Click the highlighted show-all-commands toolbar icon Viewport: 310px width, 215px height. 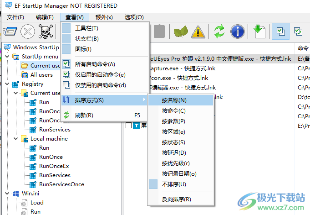[x=281, y=31]
